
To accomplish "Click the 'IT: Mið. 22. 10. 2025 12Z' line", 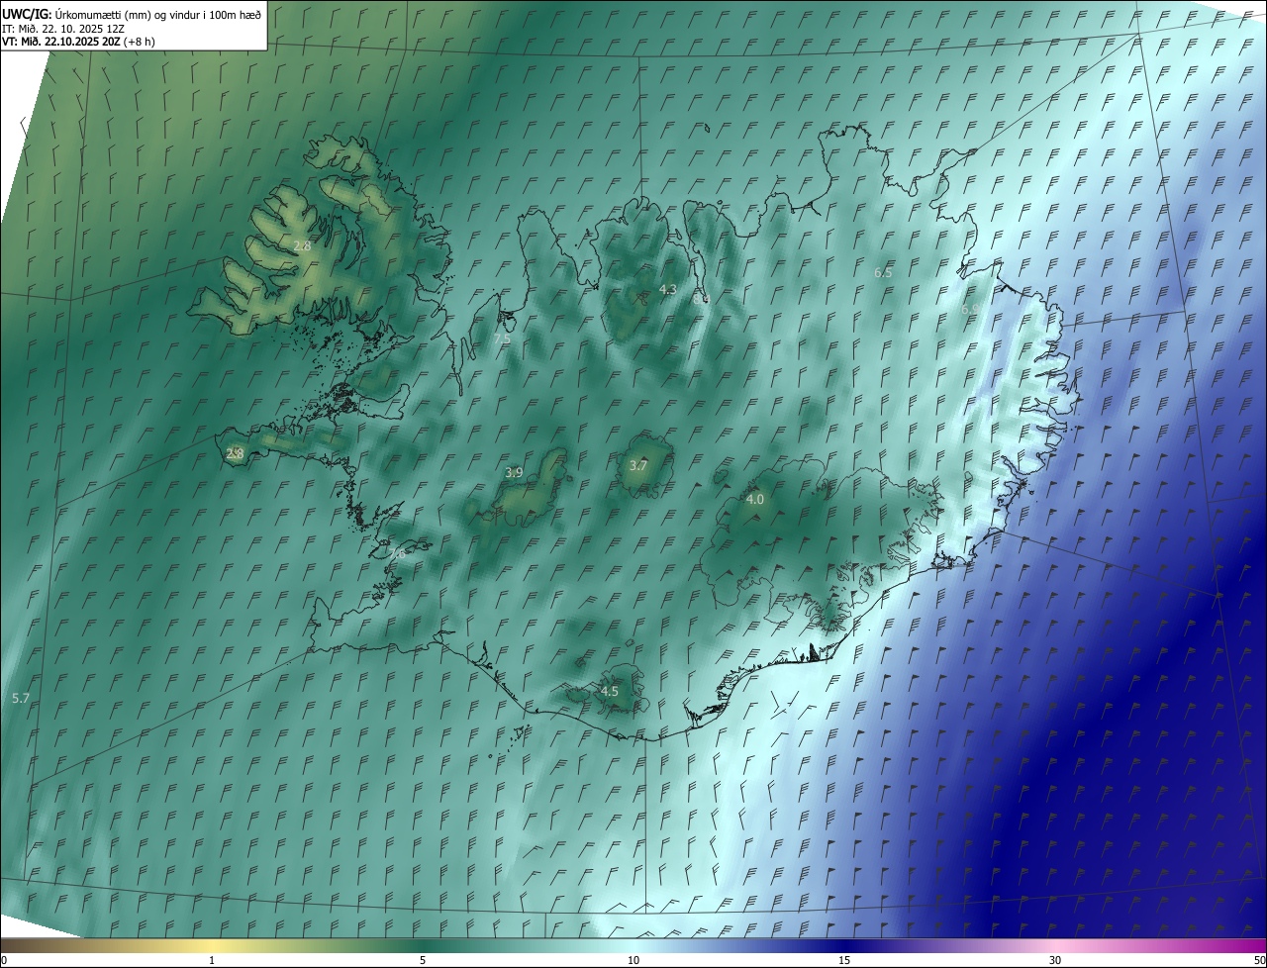I will pyautogui.click(x=63, y=29).
